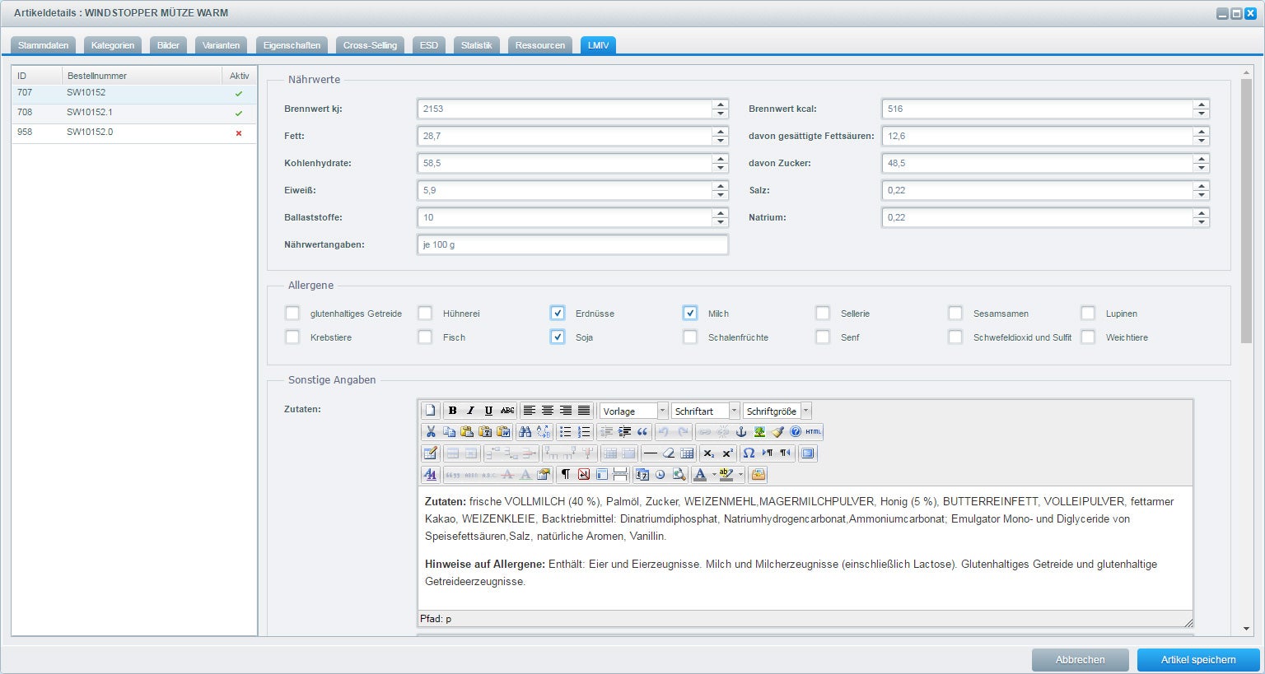Apply the text color A swatch
The height and width of the screenshot is (674, 1265).
click(700, 474)
